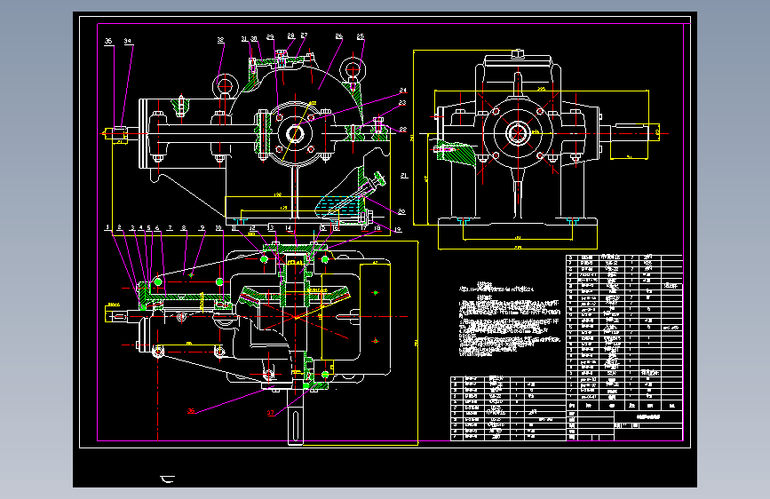Pick part callout number 2
770x499 pixels.
119,227
